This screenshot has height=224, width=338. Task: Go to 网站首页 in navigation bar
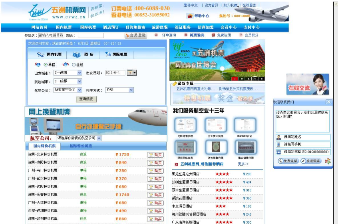point(39,27)
